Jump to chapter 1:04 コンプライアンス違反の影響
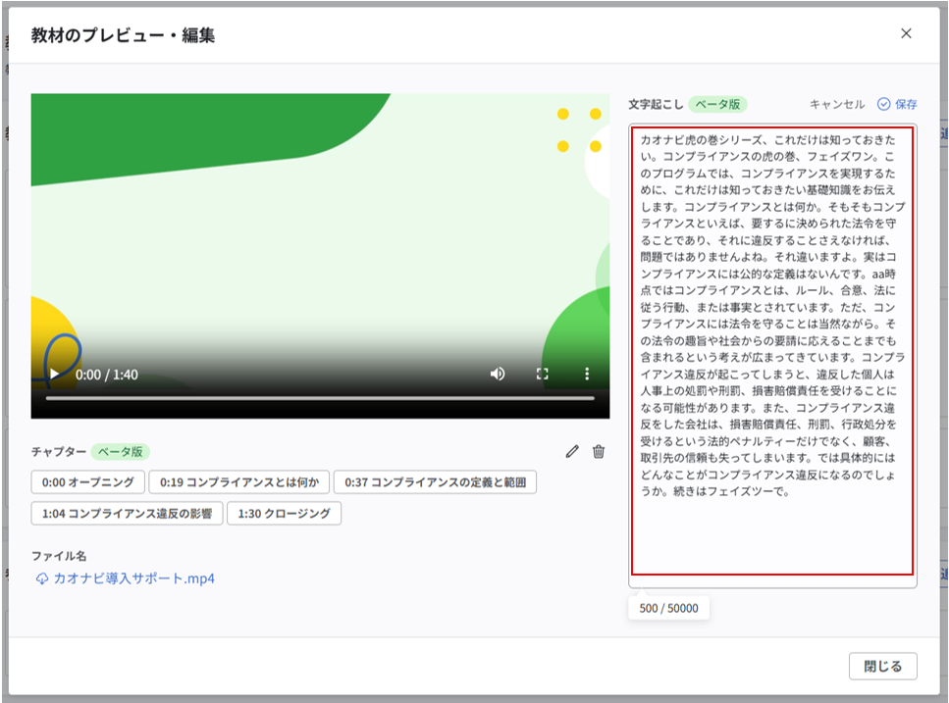 tap(126, 512)
